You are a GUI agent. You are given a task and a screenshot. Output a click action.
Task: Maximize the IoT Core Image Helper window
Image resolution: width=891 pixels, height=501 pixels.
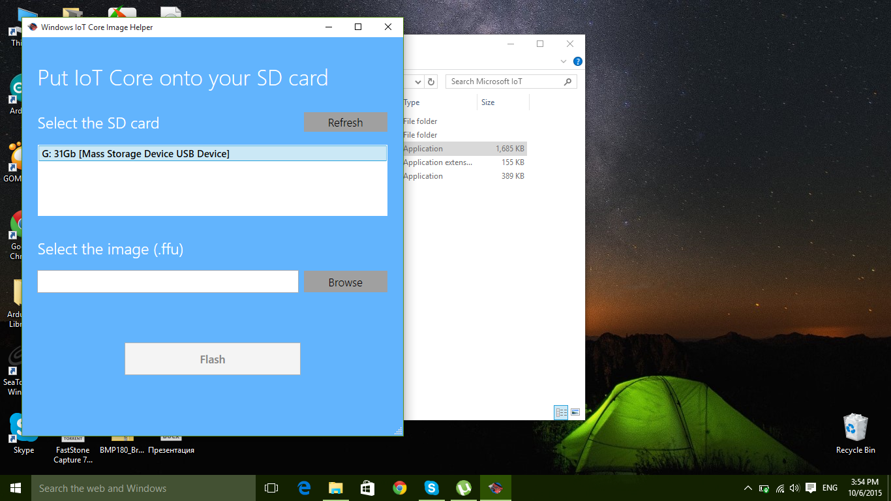coord(358,27)
